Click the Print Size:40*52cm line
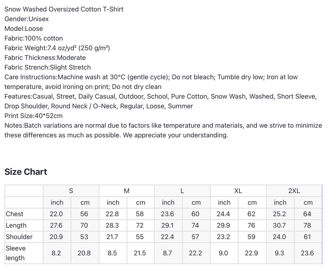Screen dimensions: 327x280 (34, 116)
